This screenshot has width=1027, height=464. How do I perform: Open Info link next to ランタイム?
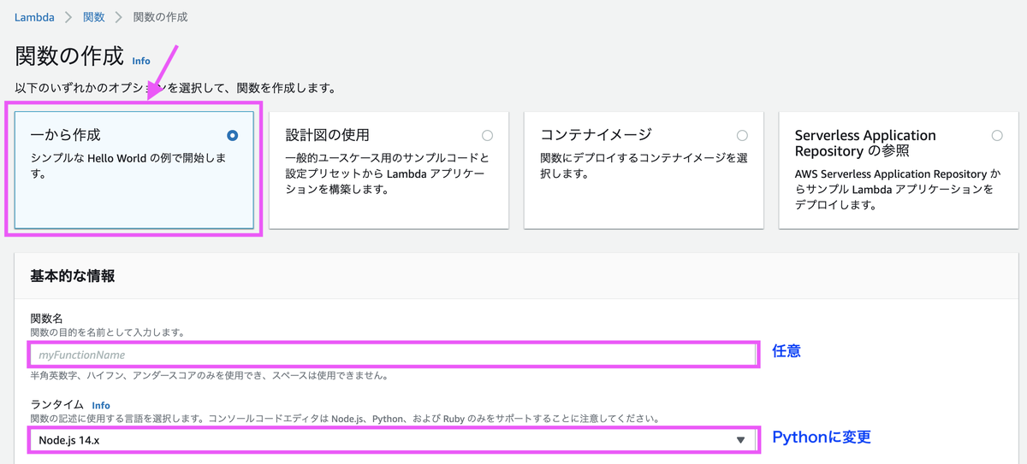[101, 405]
